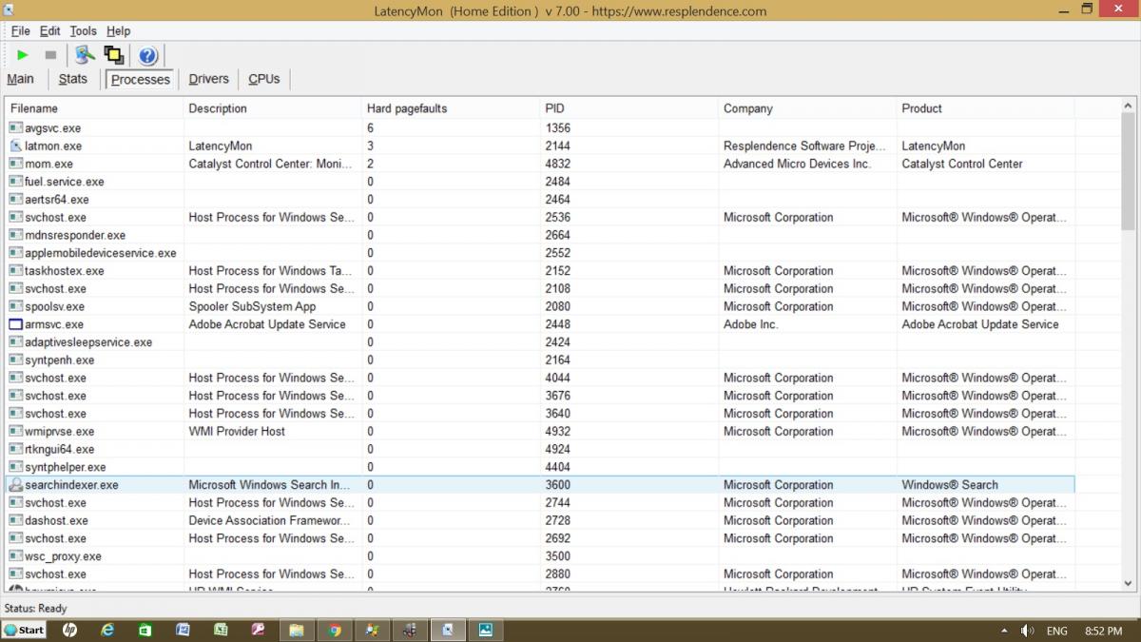Open the Tools menu
This screenshot has height=642, width=1141.
[x=83, y=31]
